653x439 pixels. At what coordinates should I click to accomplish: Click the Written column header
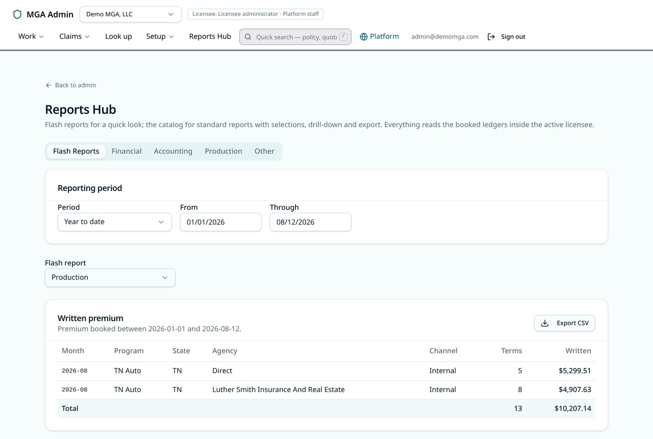point(578,351)
